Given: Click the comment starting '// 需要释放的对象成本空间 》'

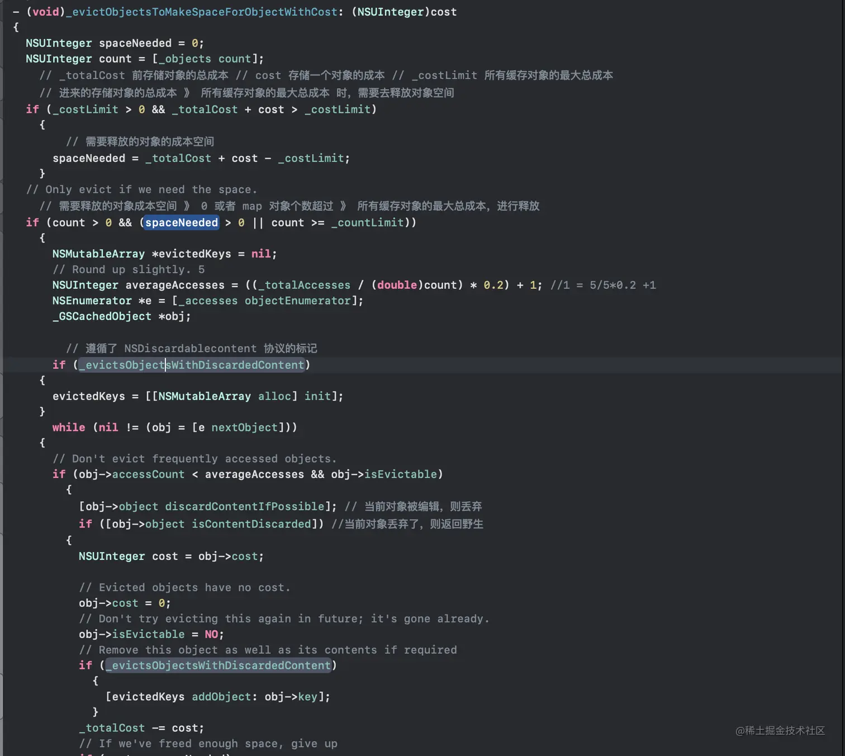Looking at the screenshot, I should tap(289, 206).
